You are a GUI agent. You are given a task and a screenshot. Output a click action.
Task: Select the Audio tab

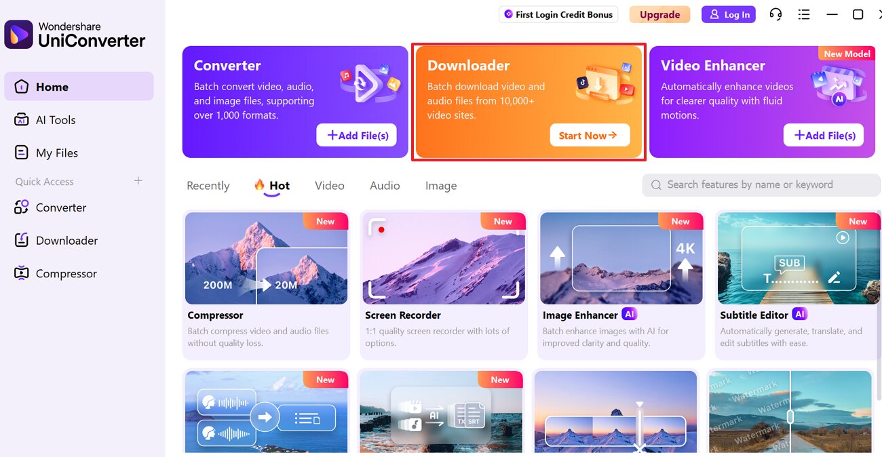385,186
